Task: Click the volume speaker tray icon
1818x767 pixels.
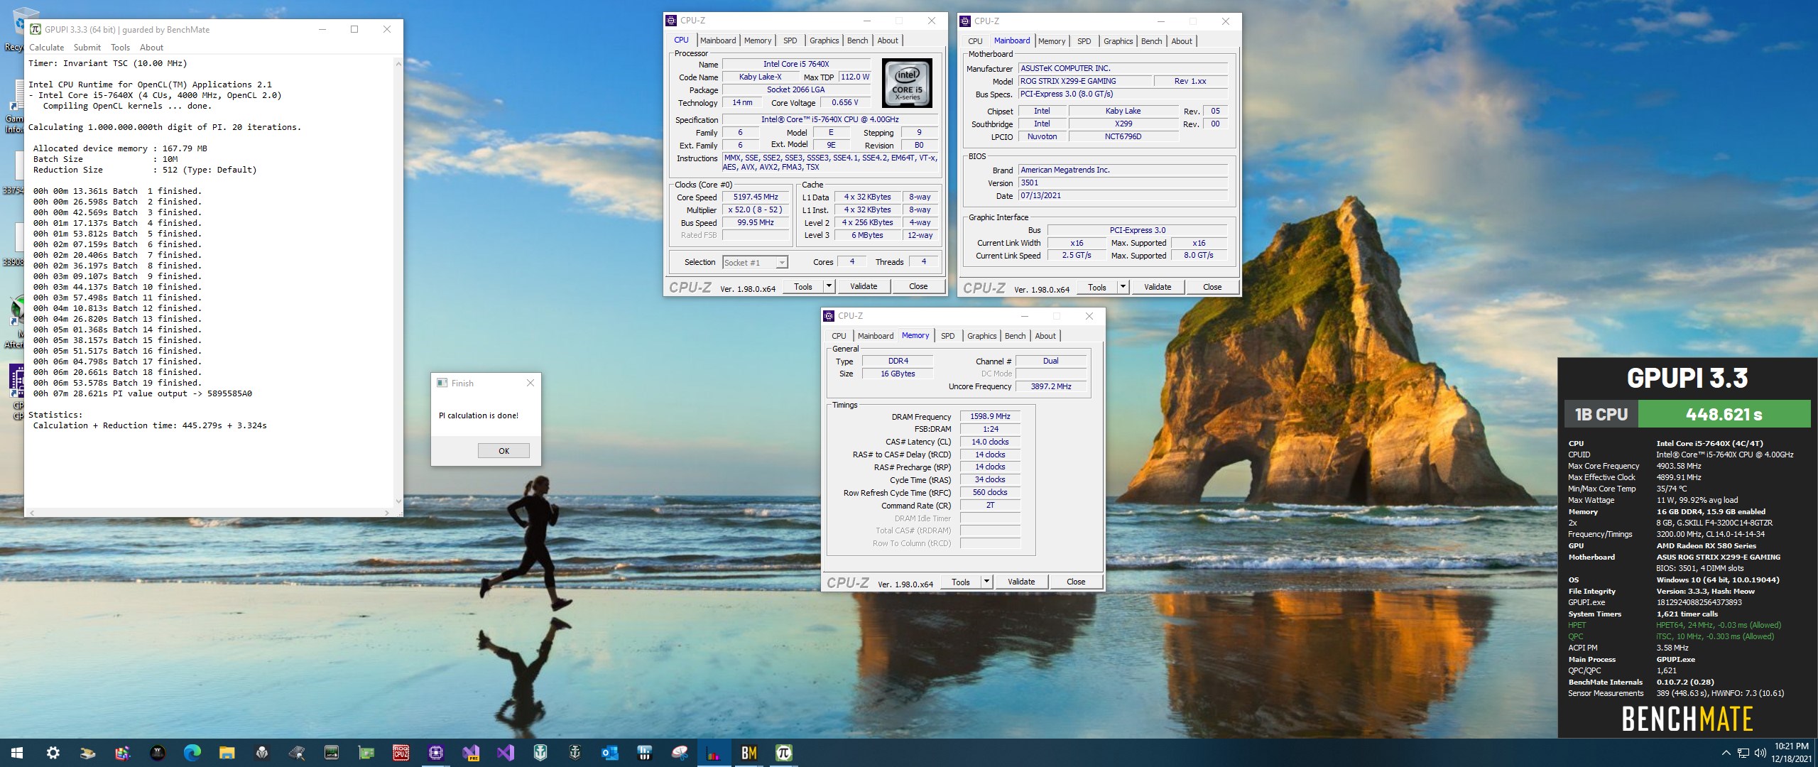Action: tap(1760, 753)
